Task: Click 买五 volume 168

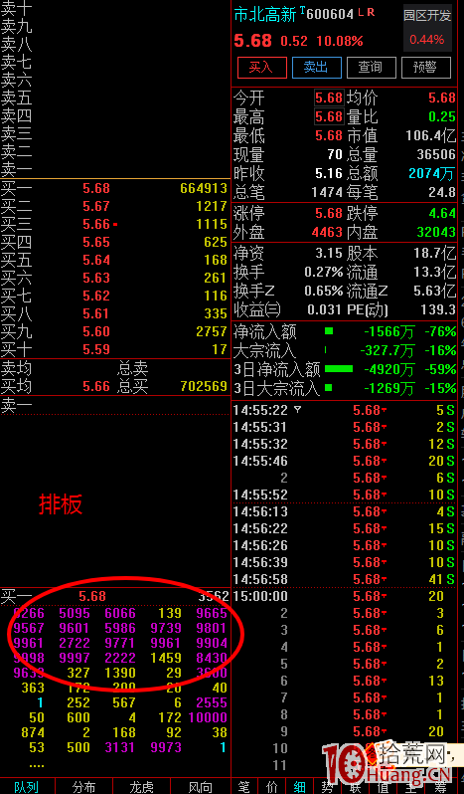Action: (x=216, y=260)
